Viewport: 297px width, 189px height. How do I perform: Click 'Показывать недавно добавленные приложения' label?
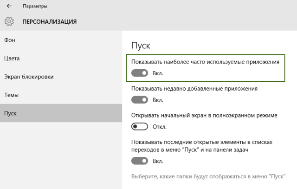tap(194, 89)
